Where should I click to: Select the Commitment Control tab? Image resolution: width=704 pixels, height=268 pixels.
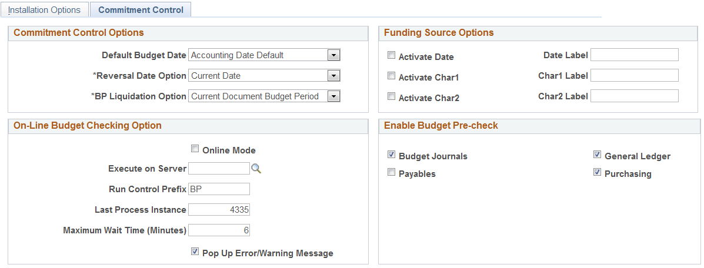pyautogui.click(x=141, y=10)
